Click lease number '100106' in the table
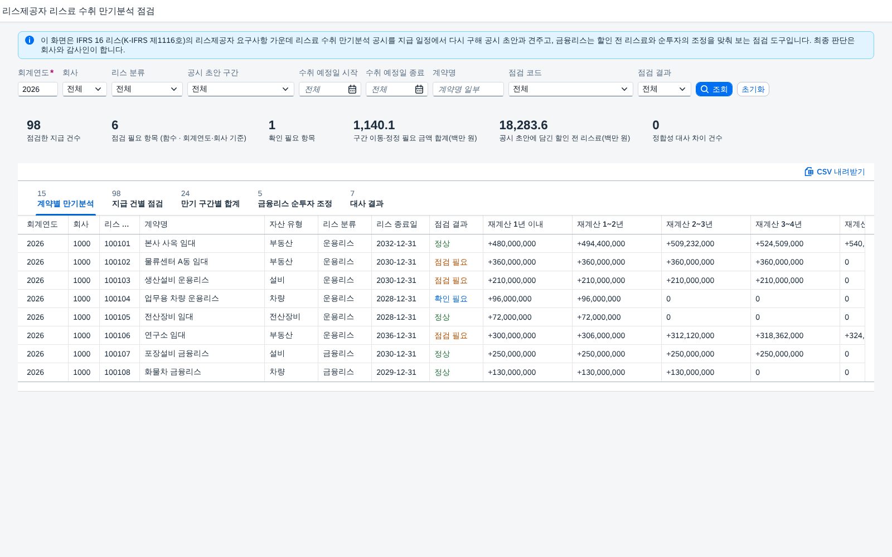Screen dimensions: 892x557 point(117,335)
